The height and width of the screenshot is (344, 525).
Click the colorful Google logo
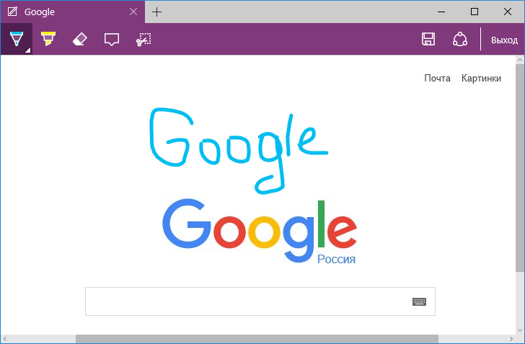point(260,231)
